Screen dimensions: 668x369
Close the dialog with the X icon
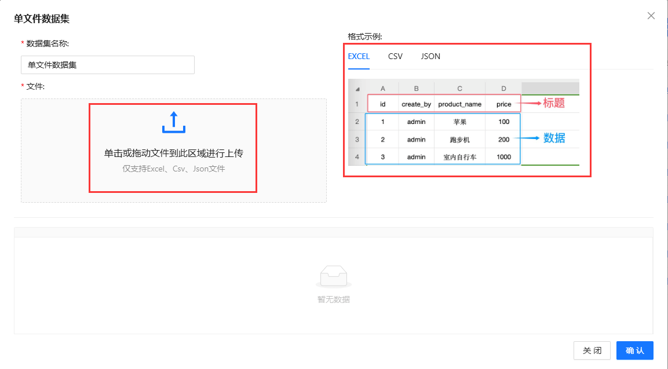[651, 16]
